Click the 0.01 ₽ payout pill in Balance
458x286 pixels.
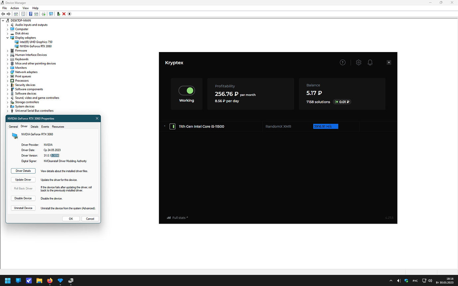342,102
